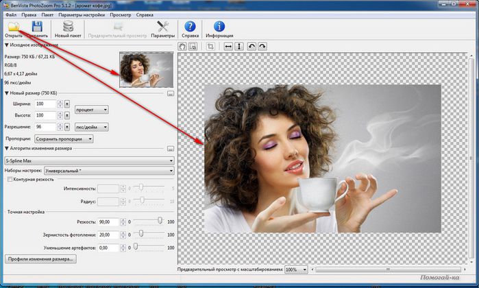The height and width of the screenshot is (288, 479).
Task: Open Новый размер section options button
Action: [x=171, y=93]
